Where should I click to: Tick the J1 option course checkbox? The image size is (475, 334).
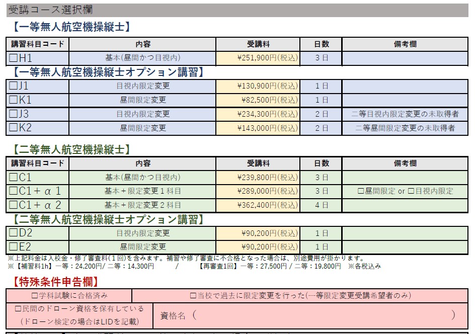(14, 86)
